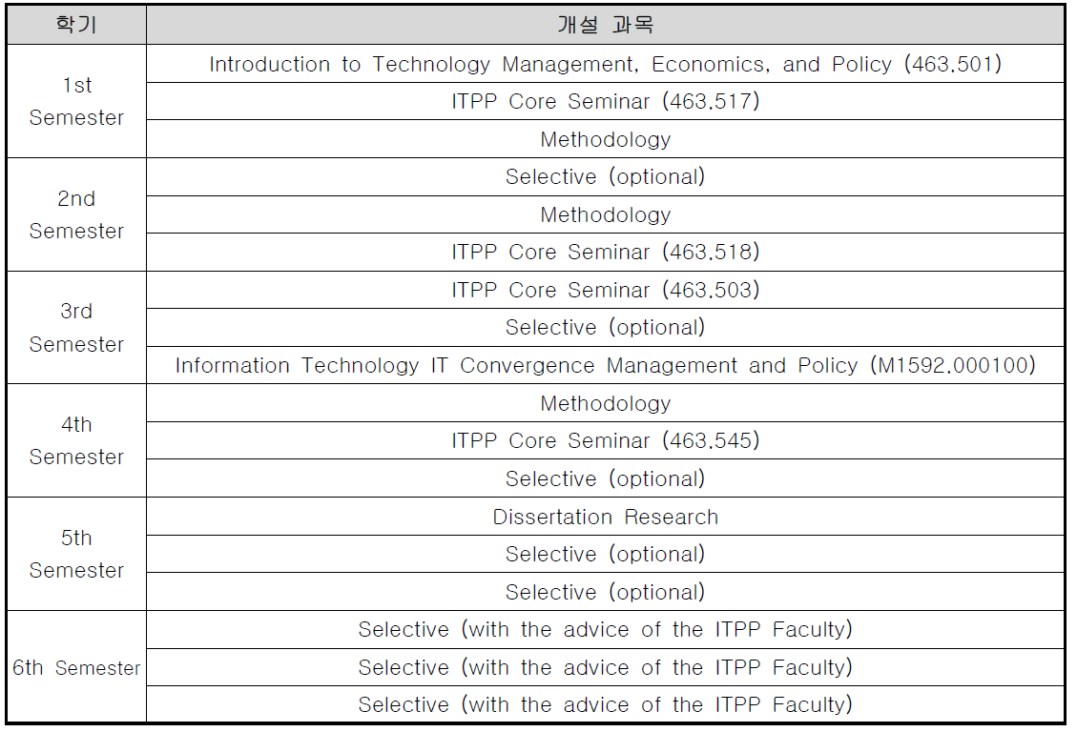Click the Dissertation Research row
The height and width of the screenshot is (732, 1077).
tap(605, 517)
